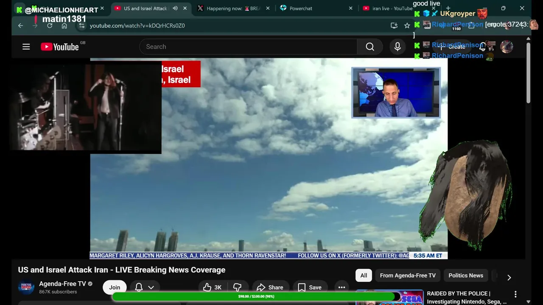Screen dimensions: 543x305
Task: Close the browser window
Action: (x=522, y=8)
